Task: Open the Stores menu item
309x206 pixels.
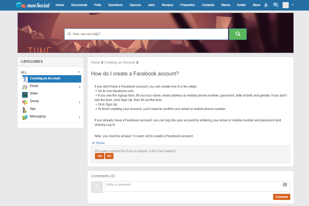Action: pos(226,5)
